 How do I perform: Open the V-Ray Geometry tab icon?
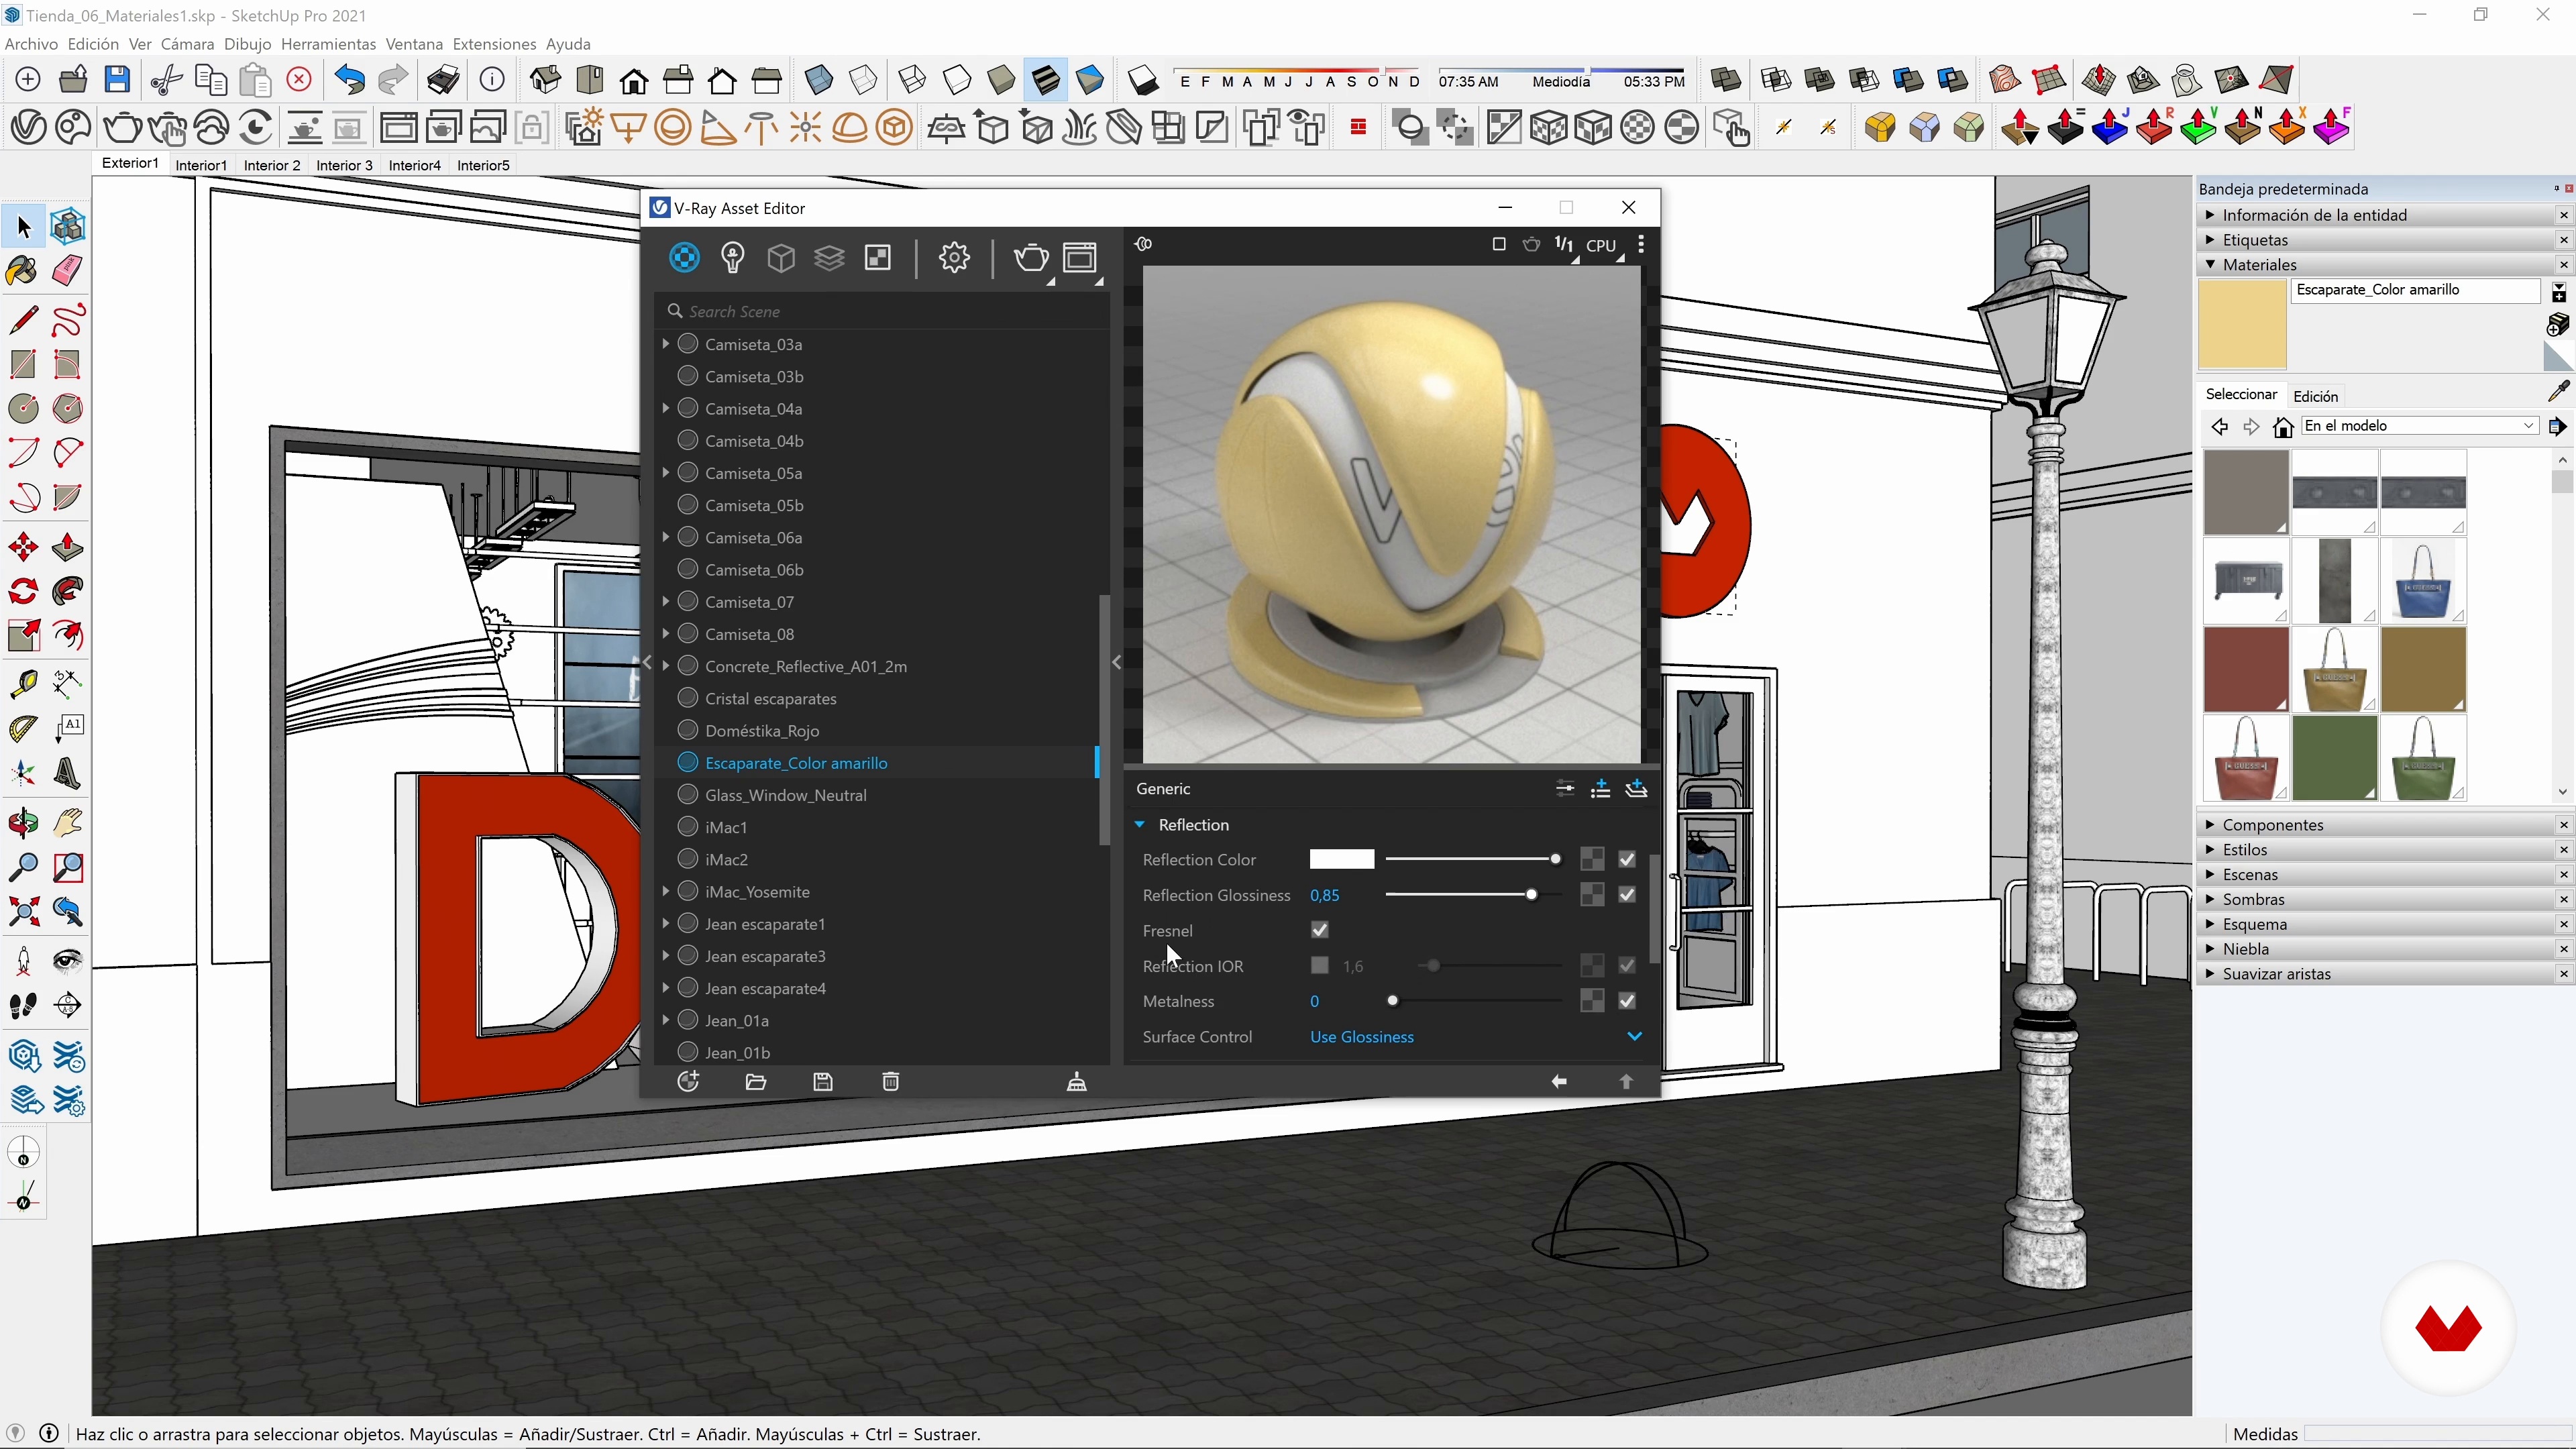coord(781,258)
